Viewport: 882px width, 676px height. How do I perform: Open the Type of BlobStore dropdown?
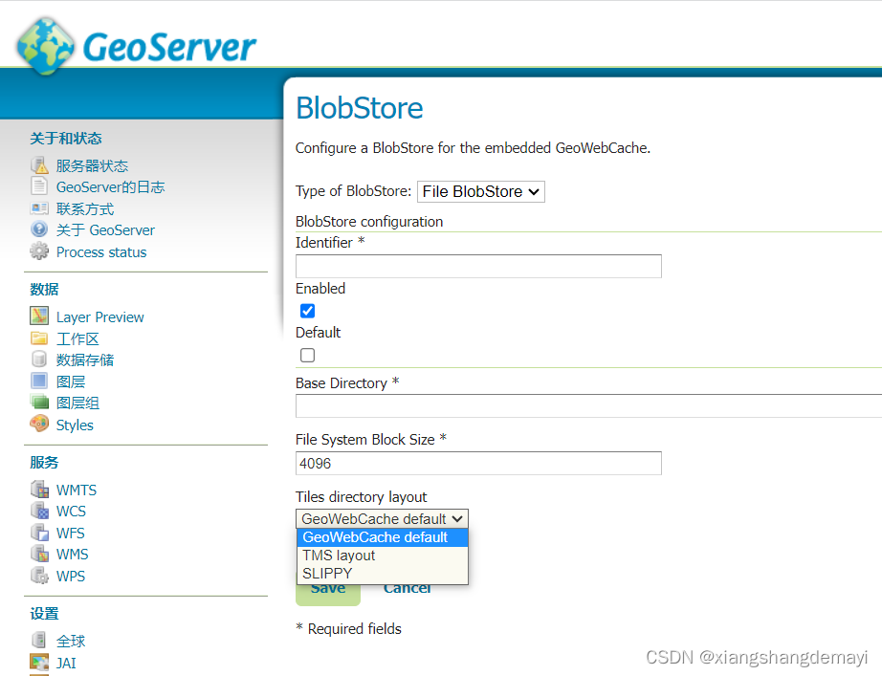[x=481, y=192]
